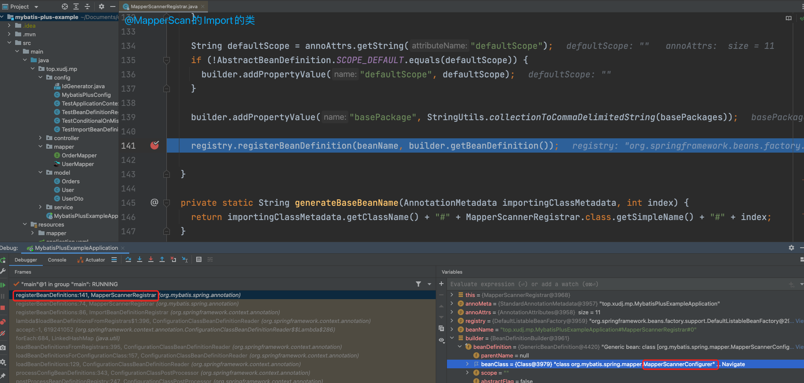804x383 pixels.
Task: Switch to the Console tab
Action: pos(57,260)
